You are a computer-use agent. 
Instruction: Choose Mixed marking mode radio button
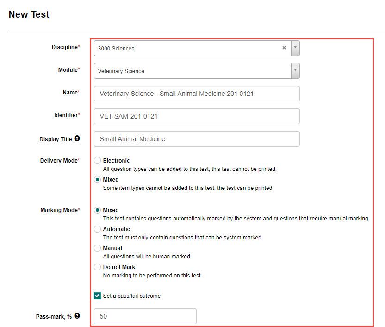[97, 210]
